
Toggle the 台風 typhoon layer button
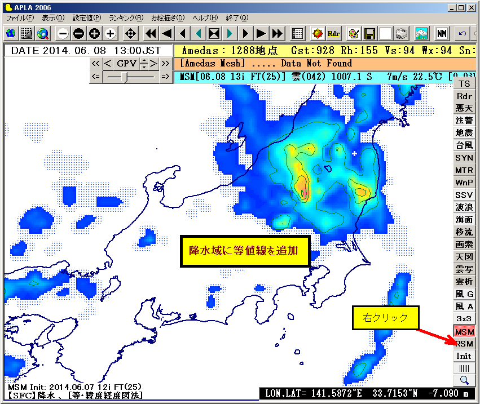464,145
